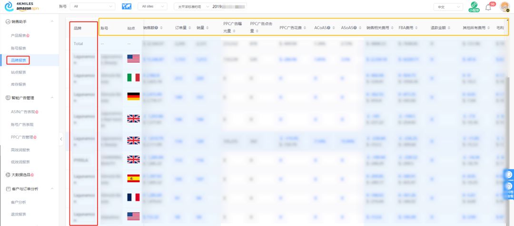The width and height of the screenshot is (514, 226).
Task: Open the All sites dropdown
Action: tap(152, 7)
